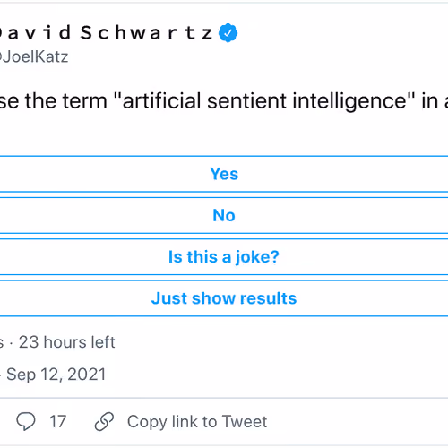Click the word "Tweet" in copy link action
Viewport: 448px width, 448px height.
[x=245, y=422]
